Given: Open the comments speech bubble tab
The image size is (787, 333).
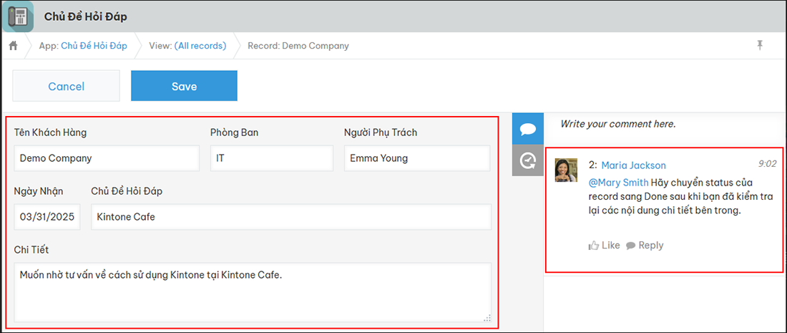Looking at the screenshot, I should point(528,130).
